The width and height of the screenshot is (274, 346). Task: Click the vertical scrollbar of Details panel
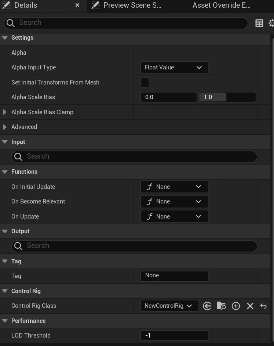pyautogui.click(x=273, y=190)
